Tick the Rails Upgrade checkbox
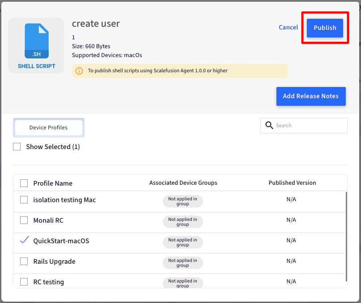 pyautogui.click(x=24, y=261)
